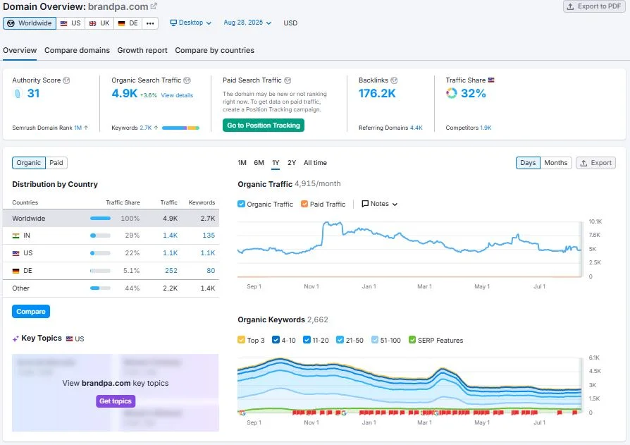Viewport: 630px width, 445px height.
Task: Click the info icon beside Backlinks
Action: tap(394, 80)
